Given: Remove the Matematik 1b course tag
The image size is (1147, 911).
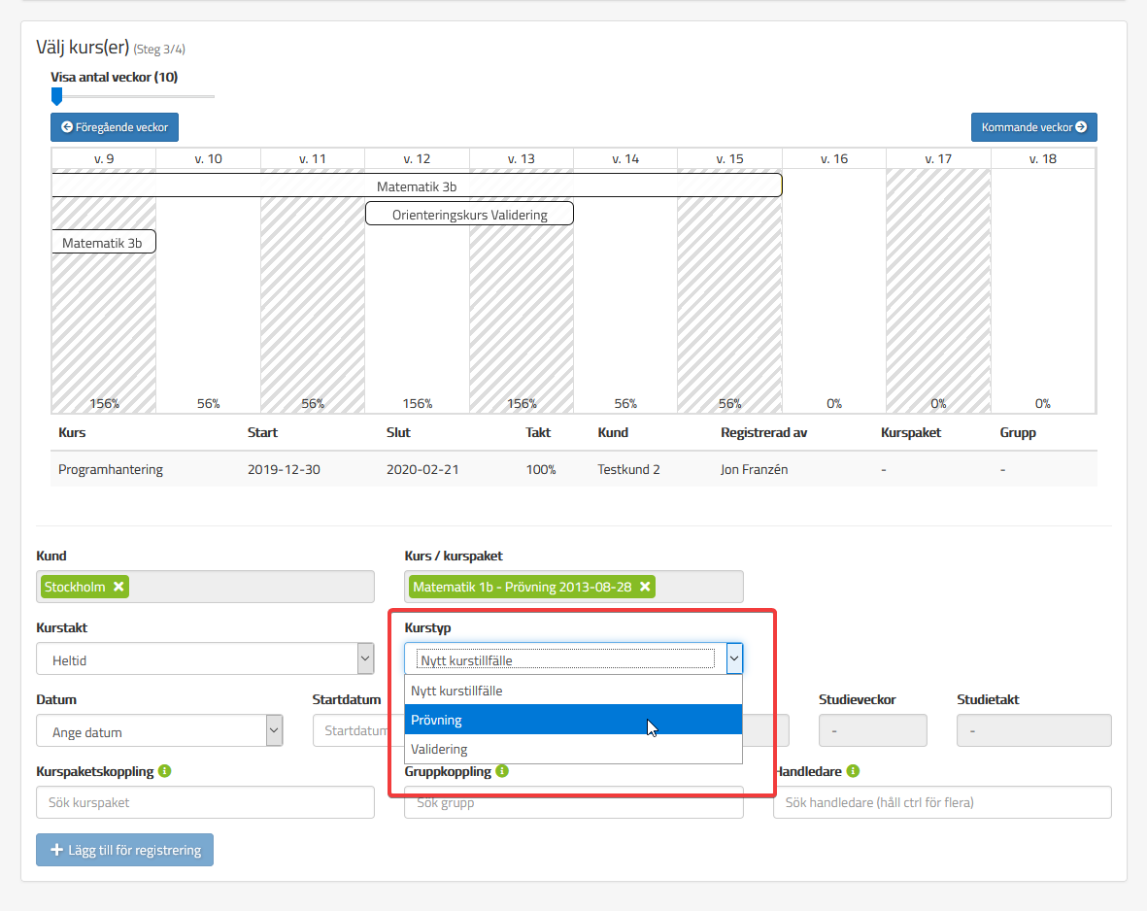Looking at the screenshot, I should [x=645, y=587].
